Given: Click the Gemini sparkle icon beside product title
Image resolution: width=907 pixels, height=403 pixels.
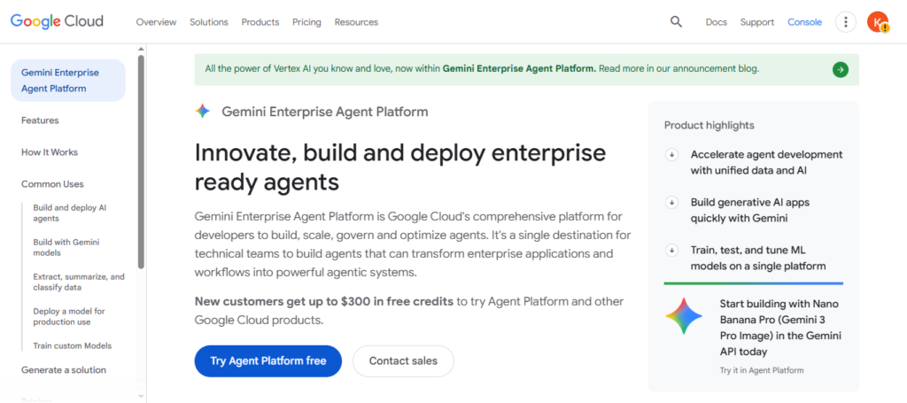Looking at the screenshot, I should (x=203, y=112).
